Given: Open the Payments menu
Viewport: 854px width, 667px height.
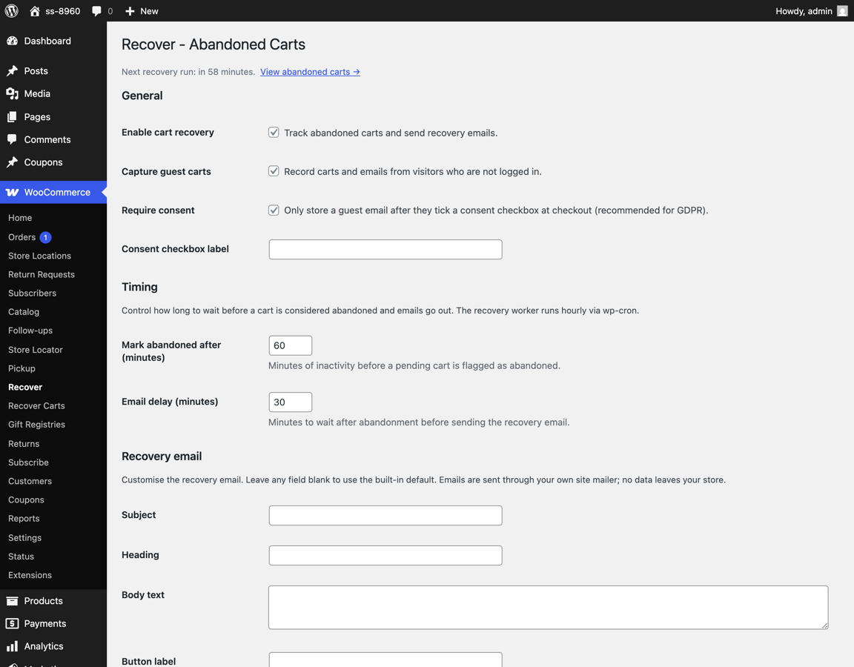Looking at the screenshot, I should coord(53,623).
